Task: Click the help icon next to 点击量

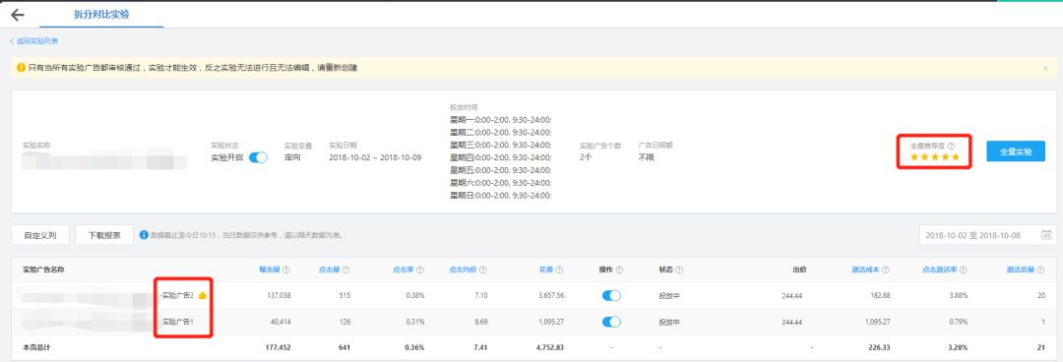Action: (345, 270)
